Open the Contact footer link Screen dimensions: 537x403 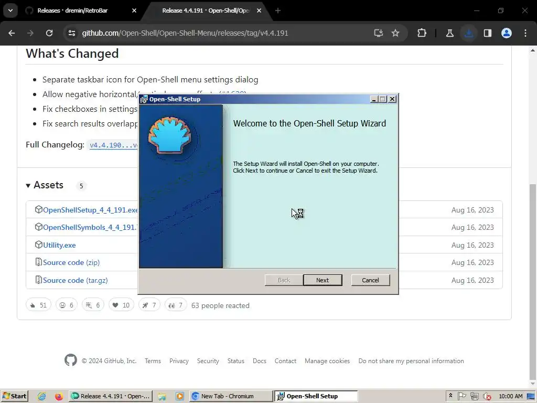point(285,361)
